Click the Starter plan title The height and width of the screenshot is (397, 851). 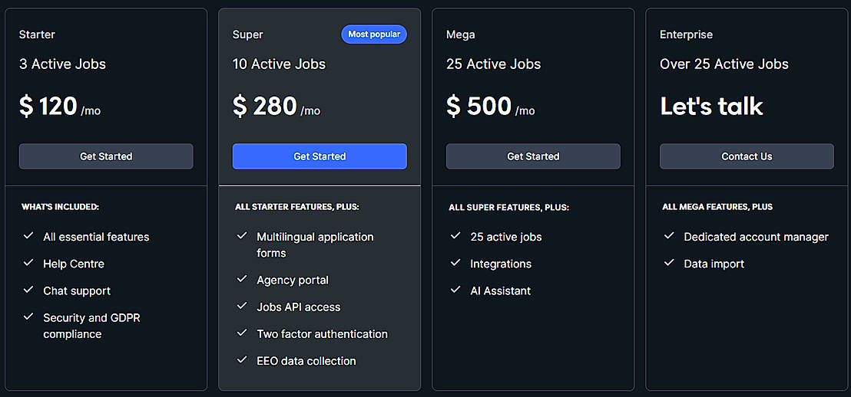click(37, 34)
